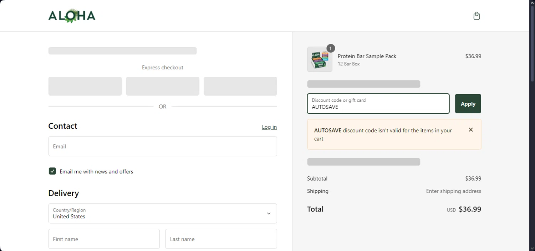Click the page vertical scrollbar thumb
535x251 pixels.
532,43
